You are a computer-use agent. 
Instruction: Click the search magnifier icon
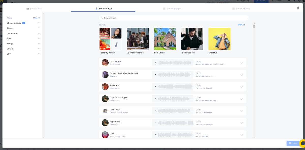click(102, 18)
